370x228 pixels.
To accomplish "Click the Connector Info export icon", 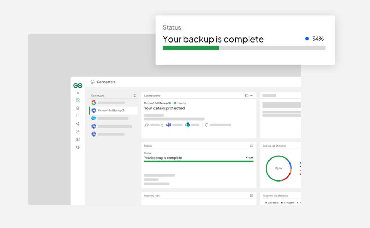I will pyautogui.click(x=246, y=95).
